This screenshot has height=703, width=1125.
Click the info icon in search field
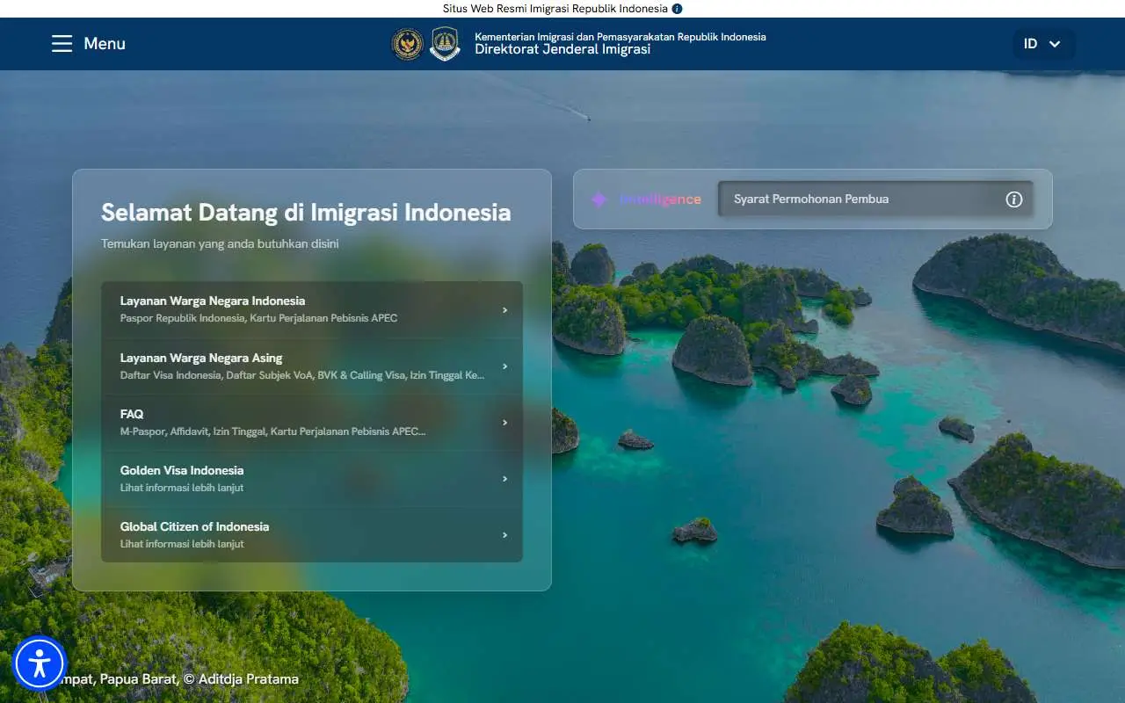[x=1014, y=199]
